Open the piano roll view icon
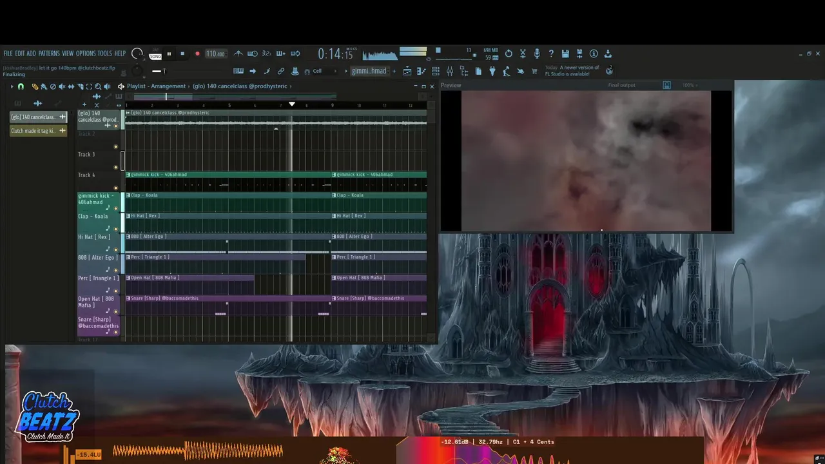 [422, 71]
